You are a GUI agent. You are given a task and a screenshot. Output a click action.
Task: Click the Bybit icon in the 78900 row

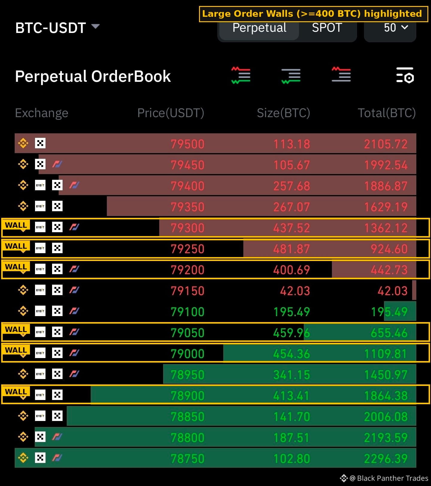pyautogui.click(x=40, y=395)
